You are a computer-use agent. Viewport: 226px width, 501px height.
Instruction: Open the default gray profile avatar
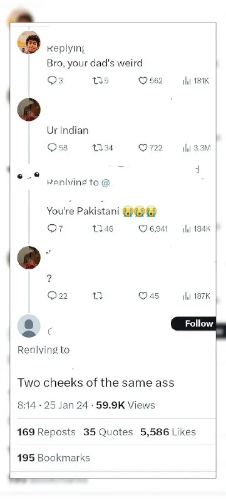point(29,326)
